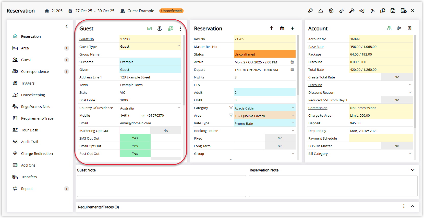Open the Depart date calendar picker
The width and height of the screenshot is (424, 218).
(292, 70)
